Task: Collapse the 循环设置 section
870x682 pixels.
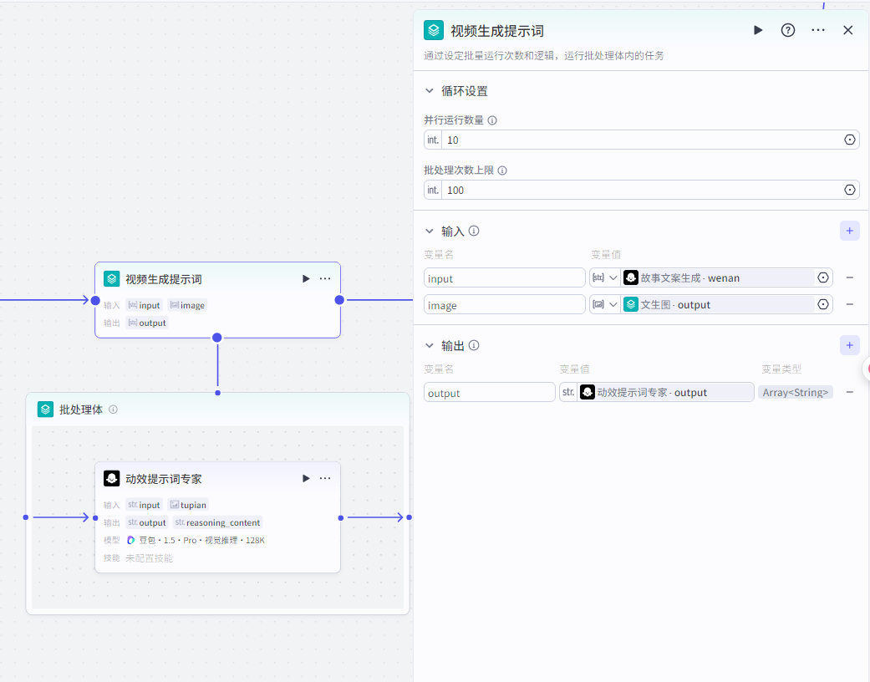Action: pos(430,91)
